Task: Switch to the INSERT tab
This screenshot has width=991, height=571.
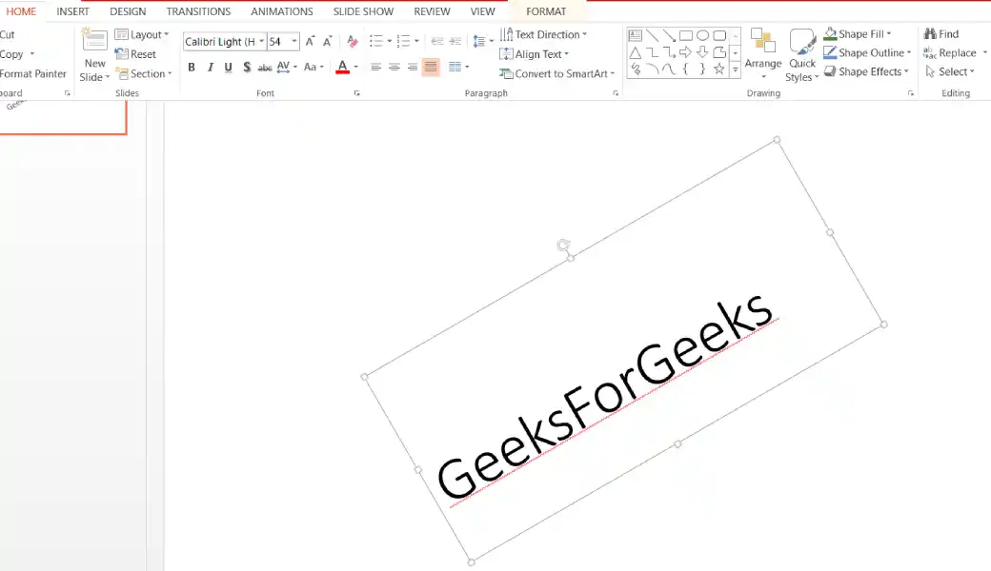Action: (72, 11)
